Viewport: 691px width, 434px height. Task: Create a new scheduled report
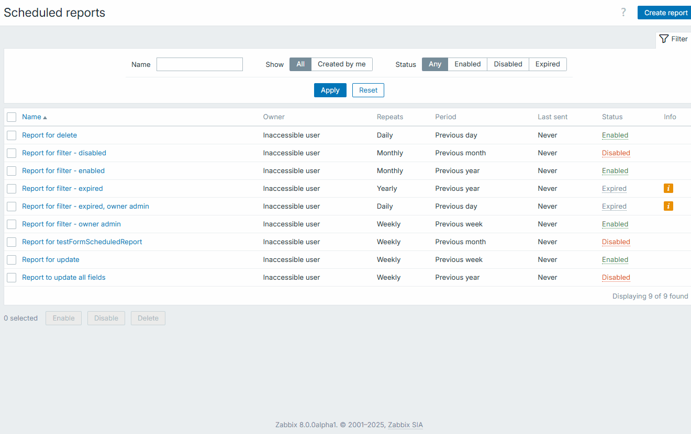coord(665,13)
